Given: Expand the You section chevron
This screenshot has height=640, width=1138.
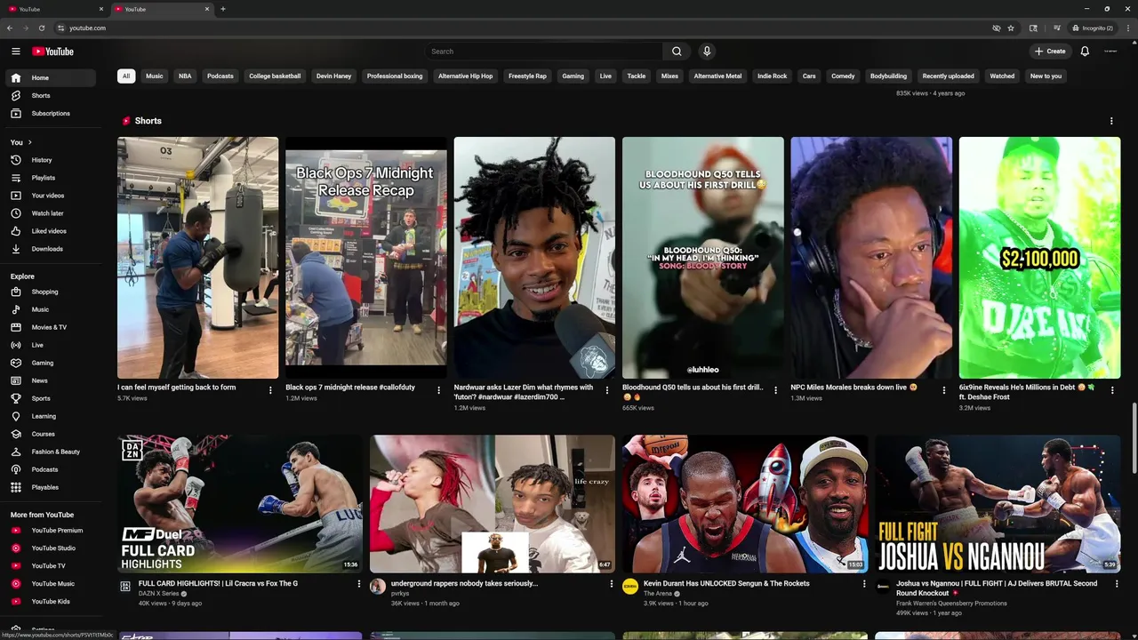Looking at the screenshot, I should click(29, 142).
